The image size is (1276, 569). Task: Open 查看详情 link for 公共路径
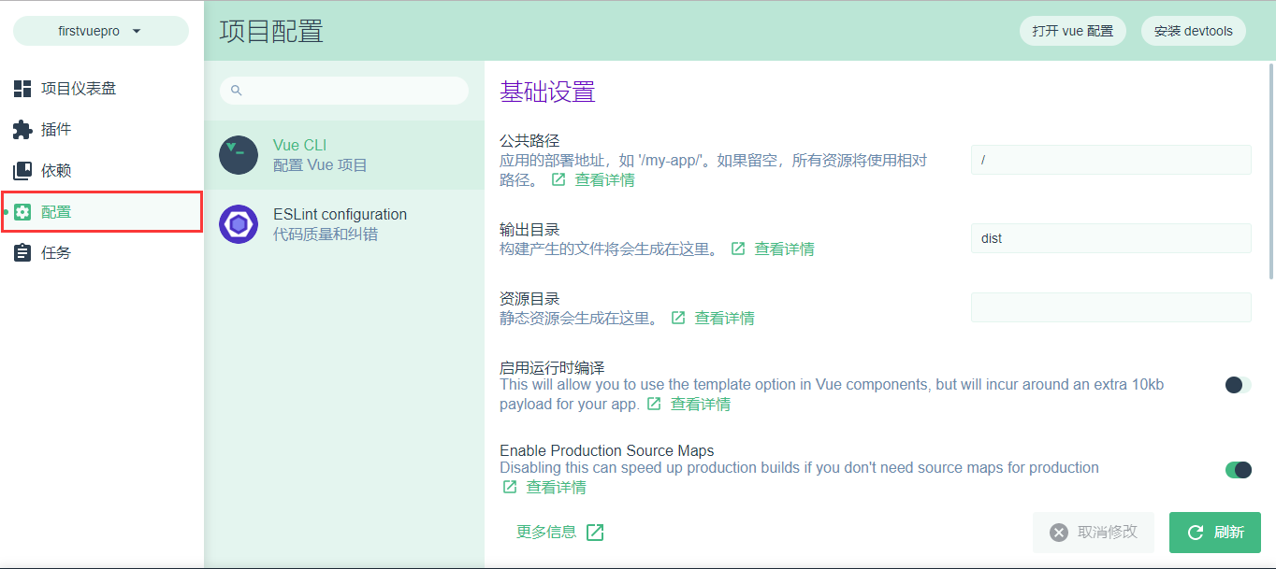point(605,179)
